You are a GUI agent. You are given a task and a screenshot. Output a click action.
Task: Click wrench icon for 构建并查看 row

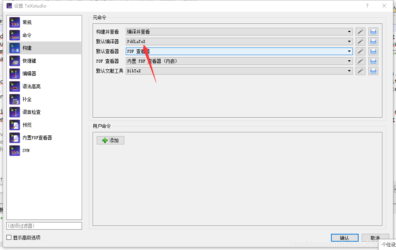[360, 32]
